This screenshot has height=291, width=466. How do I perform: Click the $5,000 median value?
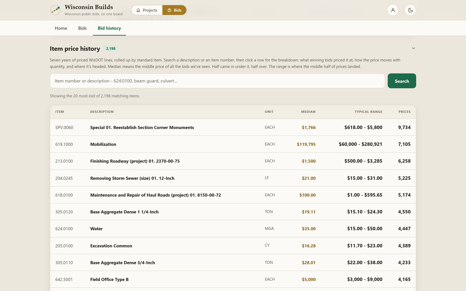coord(309,279)
